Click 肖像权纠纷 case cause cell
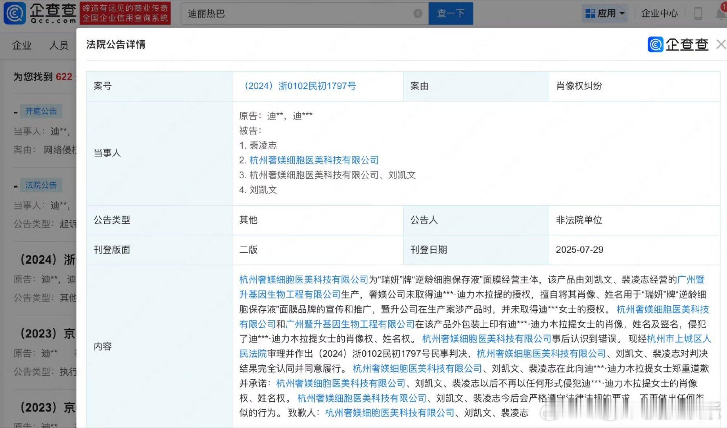The height and width of the screenshot is (428, 727). 579,86
